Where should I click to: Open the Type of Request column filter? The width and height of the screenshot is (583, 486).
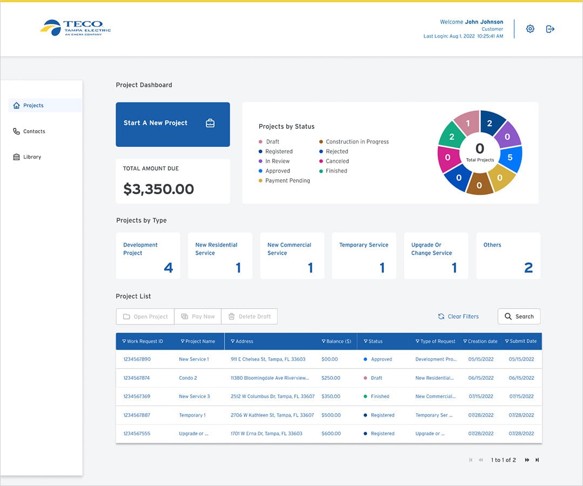coord(417,341)
